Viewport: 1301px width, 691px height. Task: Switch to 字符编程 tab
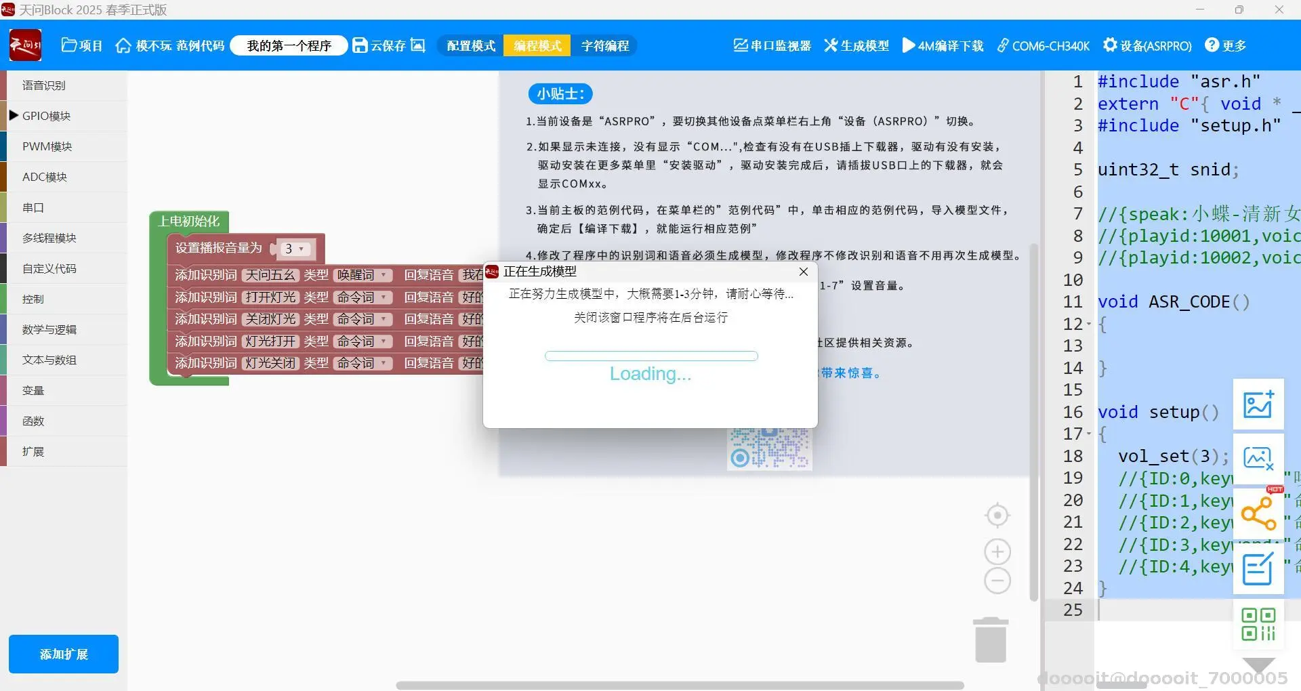tap(605, 45)
